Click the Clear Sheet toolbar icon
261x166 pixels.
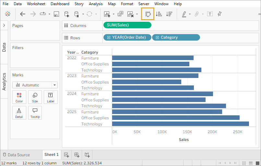pos(130,14)
